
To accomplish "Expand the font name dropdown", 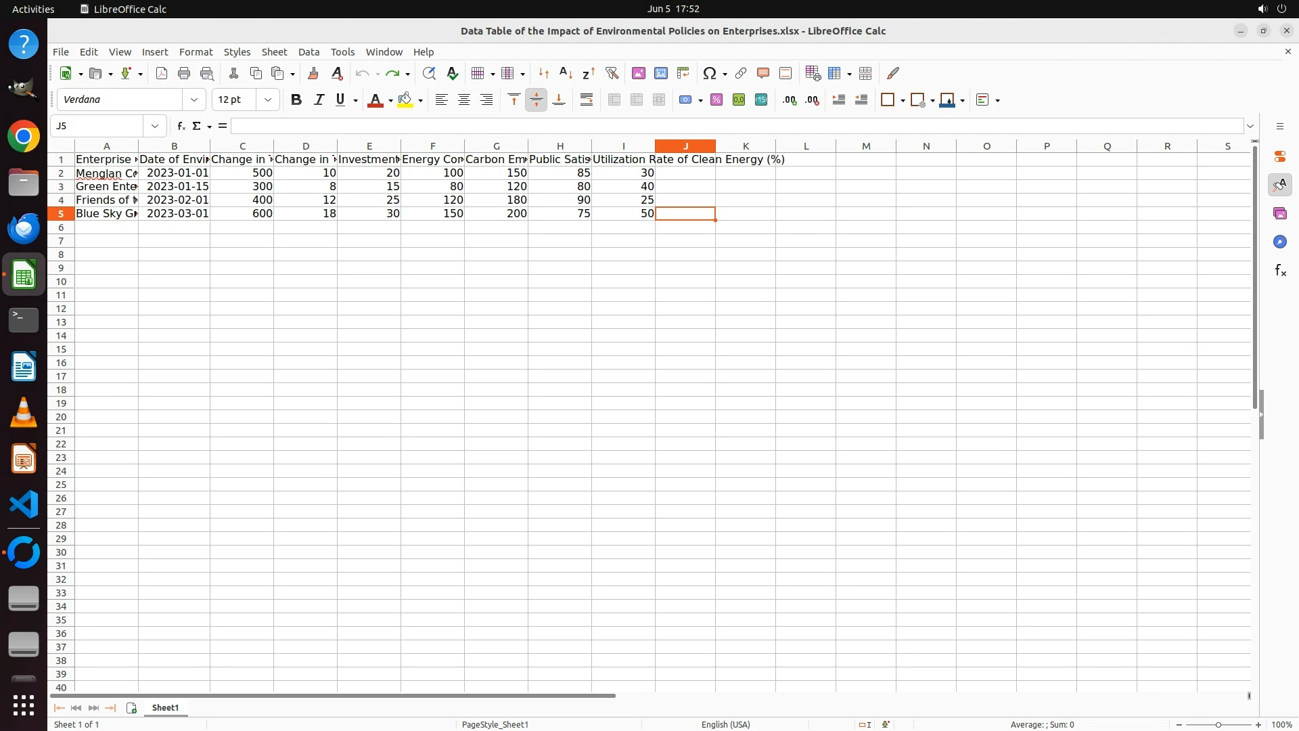I will tap(194, 99).
